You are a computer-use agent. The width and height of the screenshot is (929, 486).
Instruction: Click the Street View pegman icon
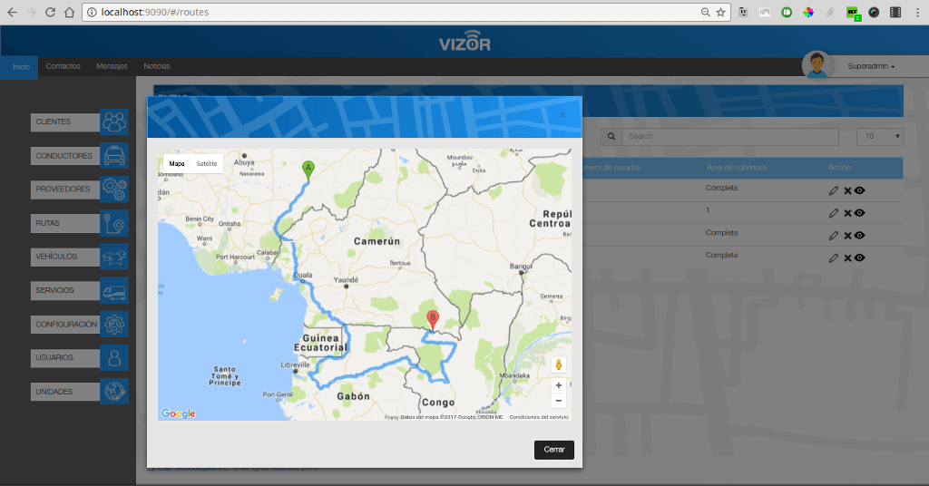point(558,365)
